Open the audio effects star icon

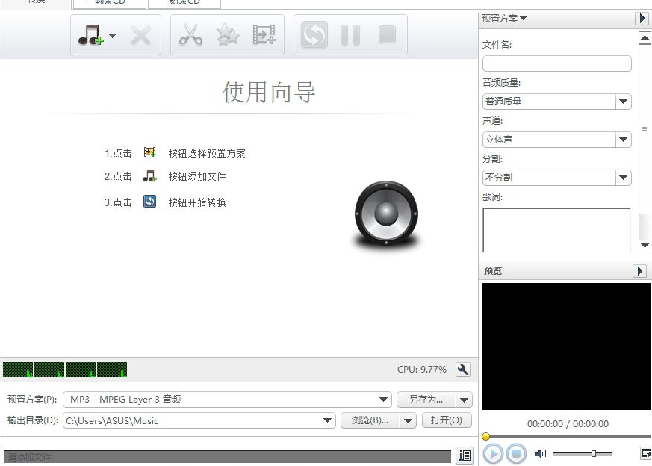click(x=228, y=34)
